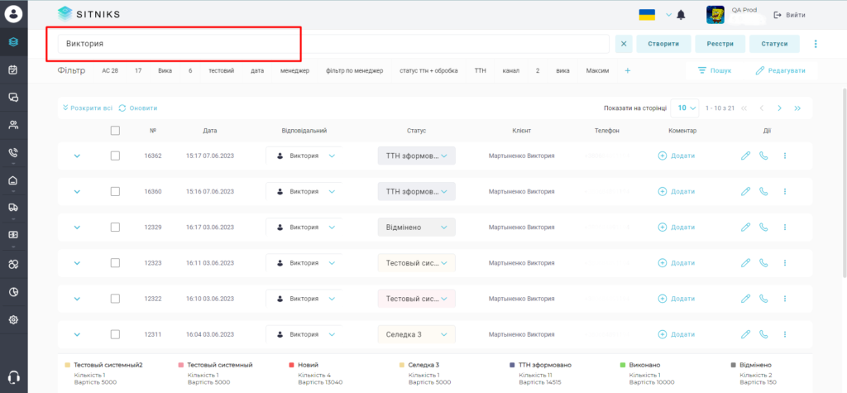The image size is (847, 393).
Task: Add a new filter with the plus icon
Action: (628, 71)
